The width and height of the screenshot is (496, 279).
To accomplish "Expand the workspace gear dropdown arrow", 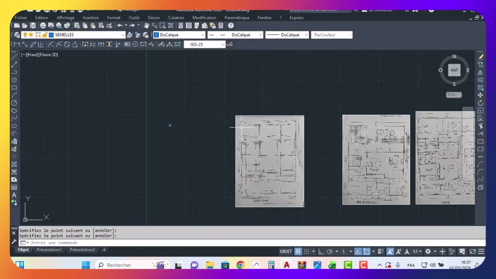I will [x=435, y=251].
